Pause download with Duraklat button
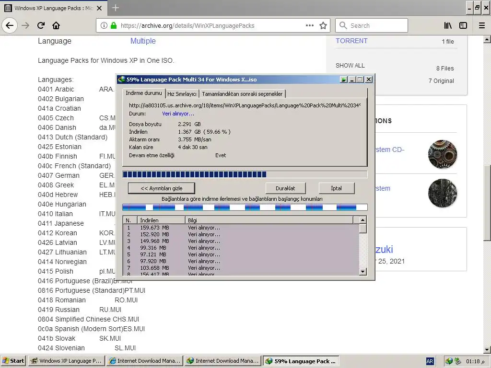The width and height of the screenshot is (491, 368). (x=285, y=188)
